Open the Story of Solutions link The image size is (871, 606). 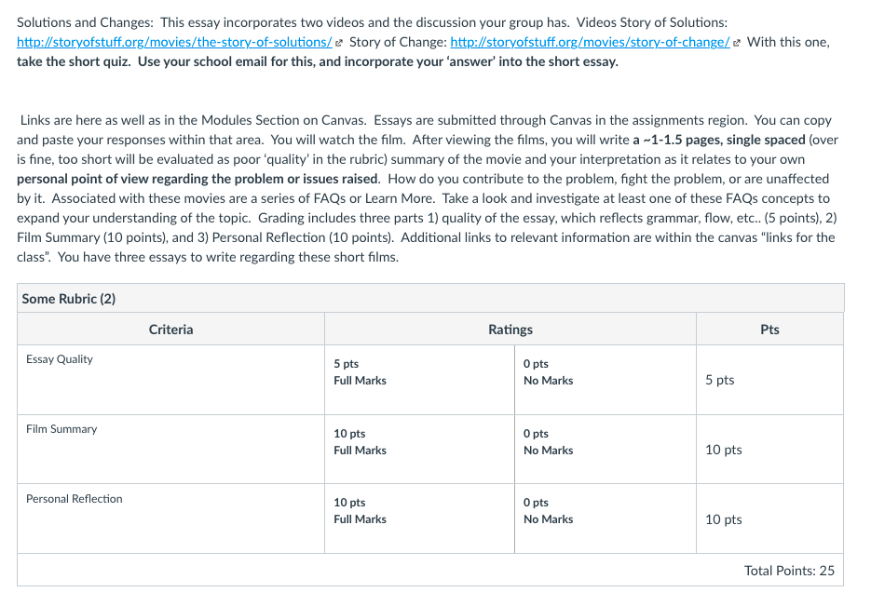[174, 42]
